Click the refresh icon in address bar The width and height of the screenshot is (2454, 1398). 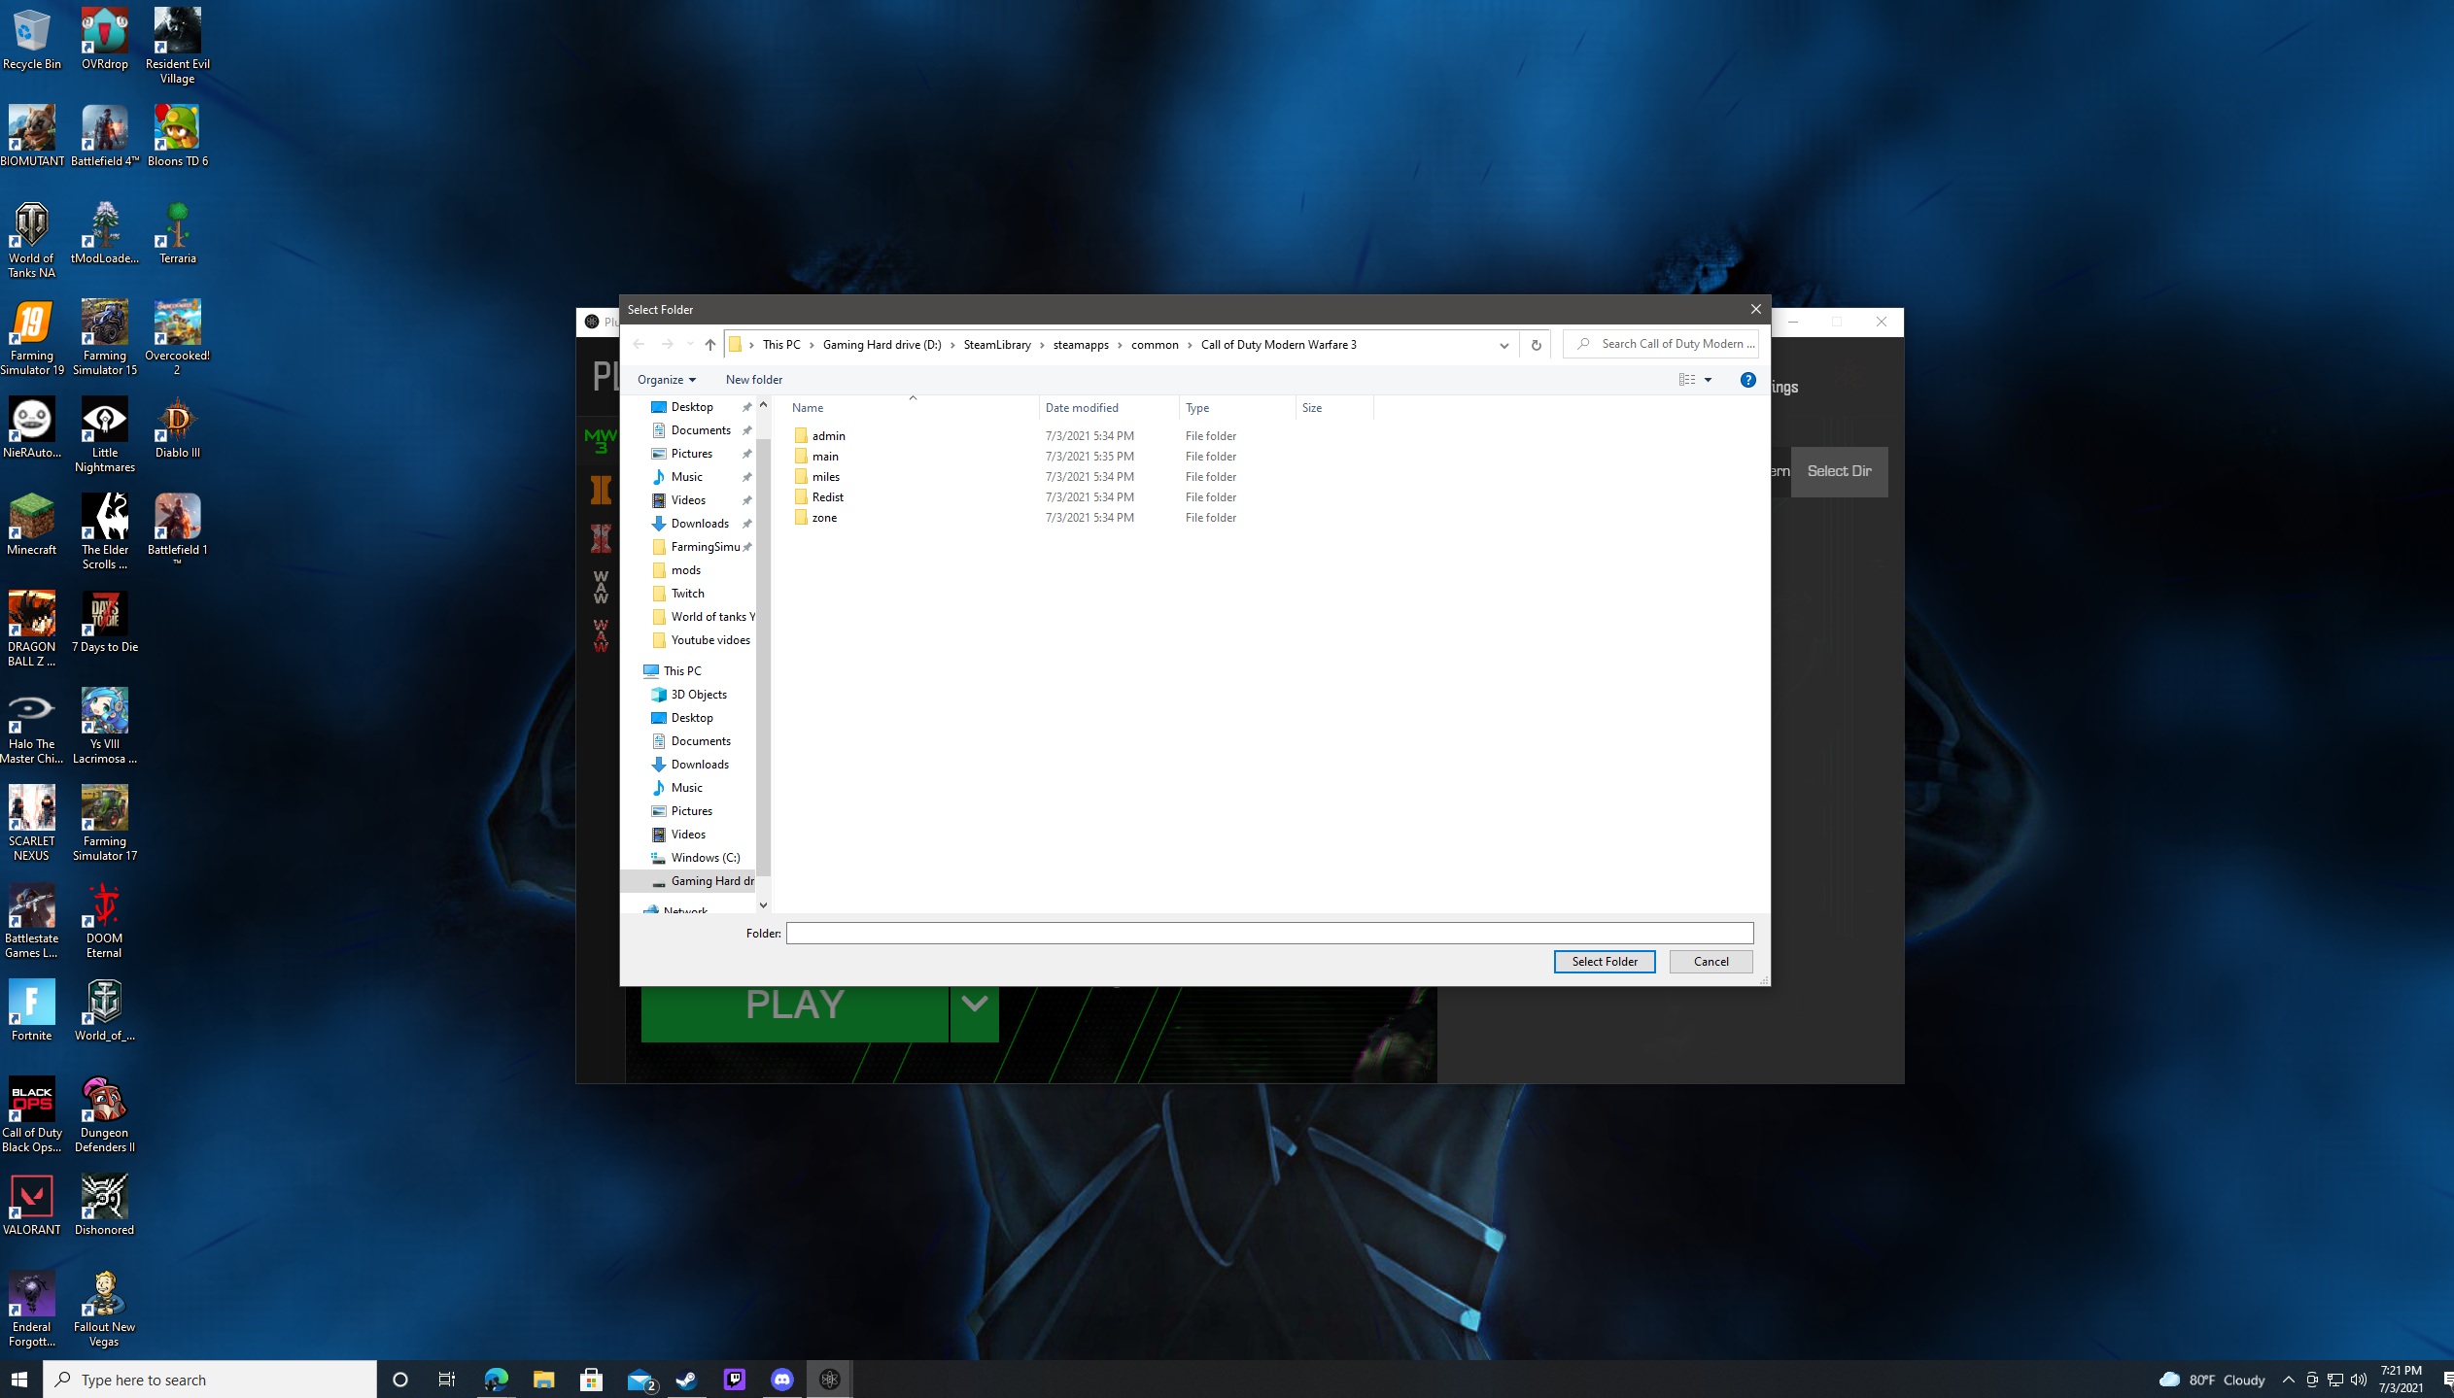(x=1536, y=345)
